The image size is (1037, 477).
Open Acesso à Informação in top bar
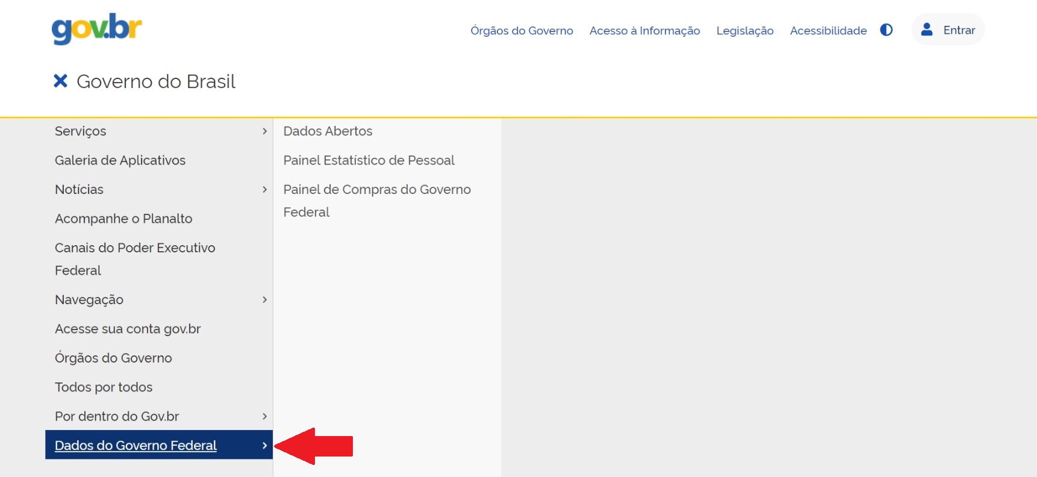click(644, 30)
